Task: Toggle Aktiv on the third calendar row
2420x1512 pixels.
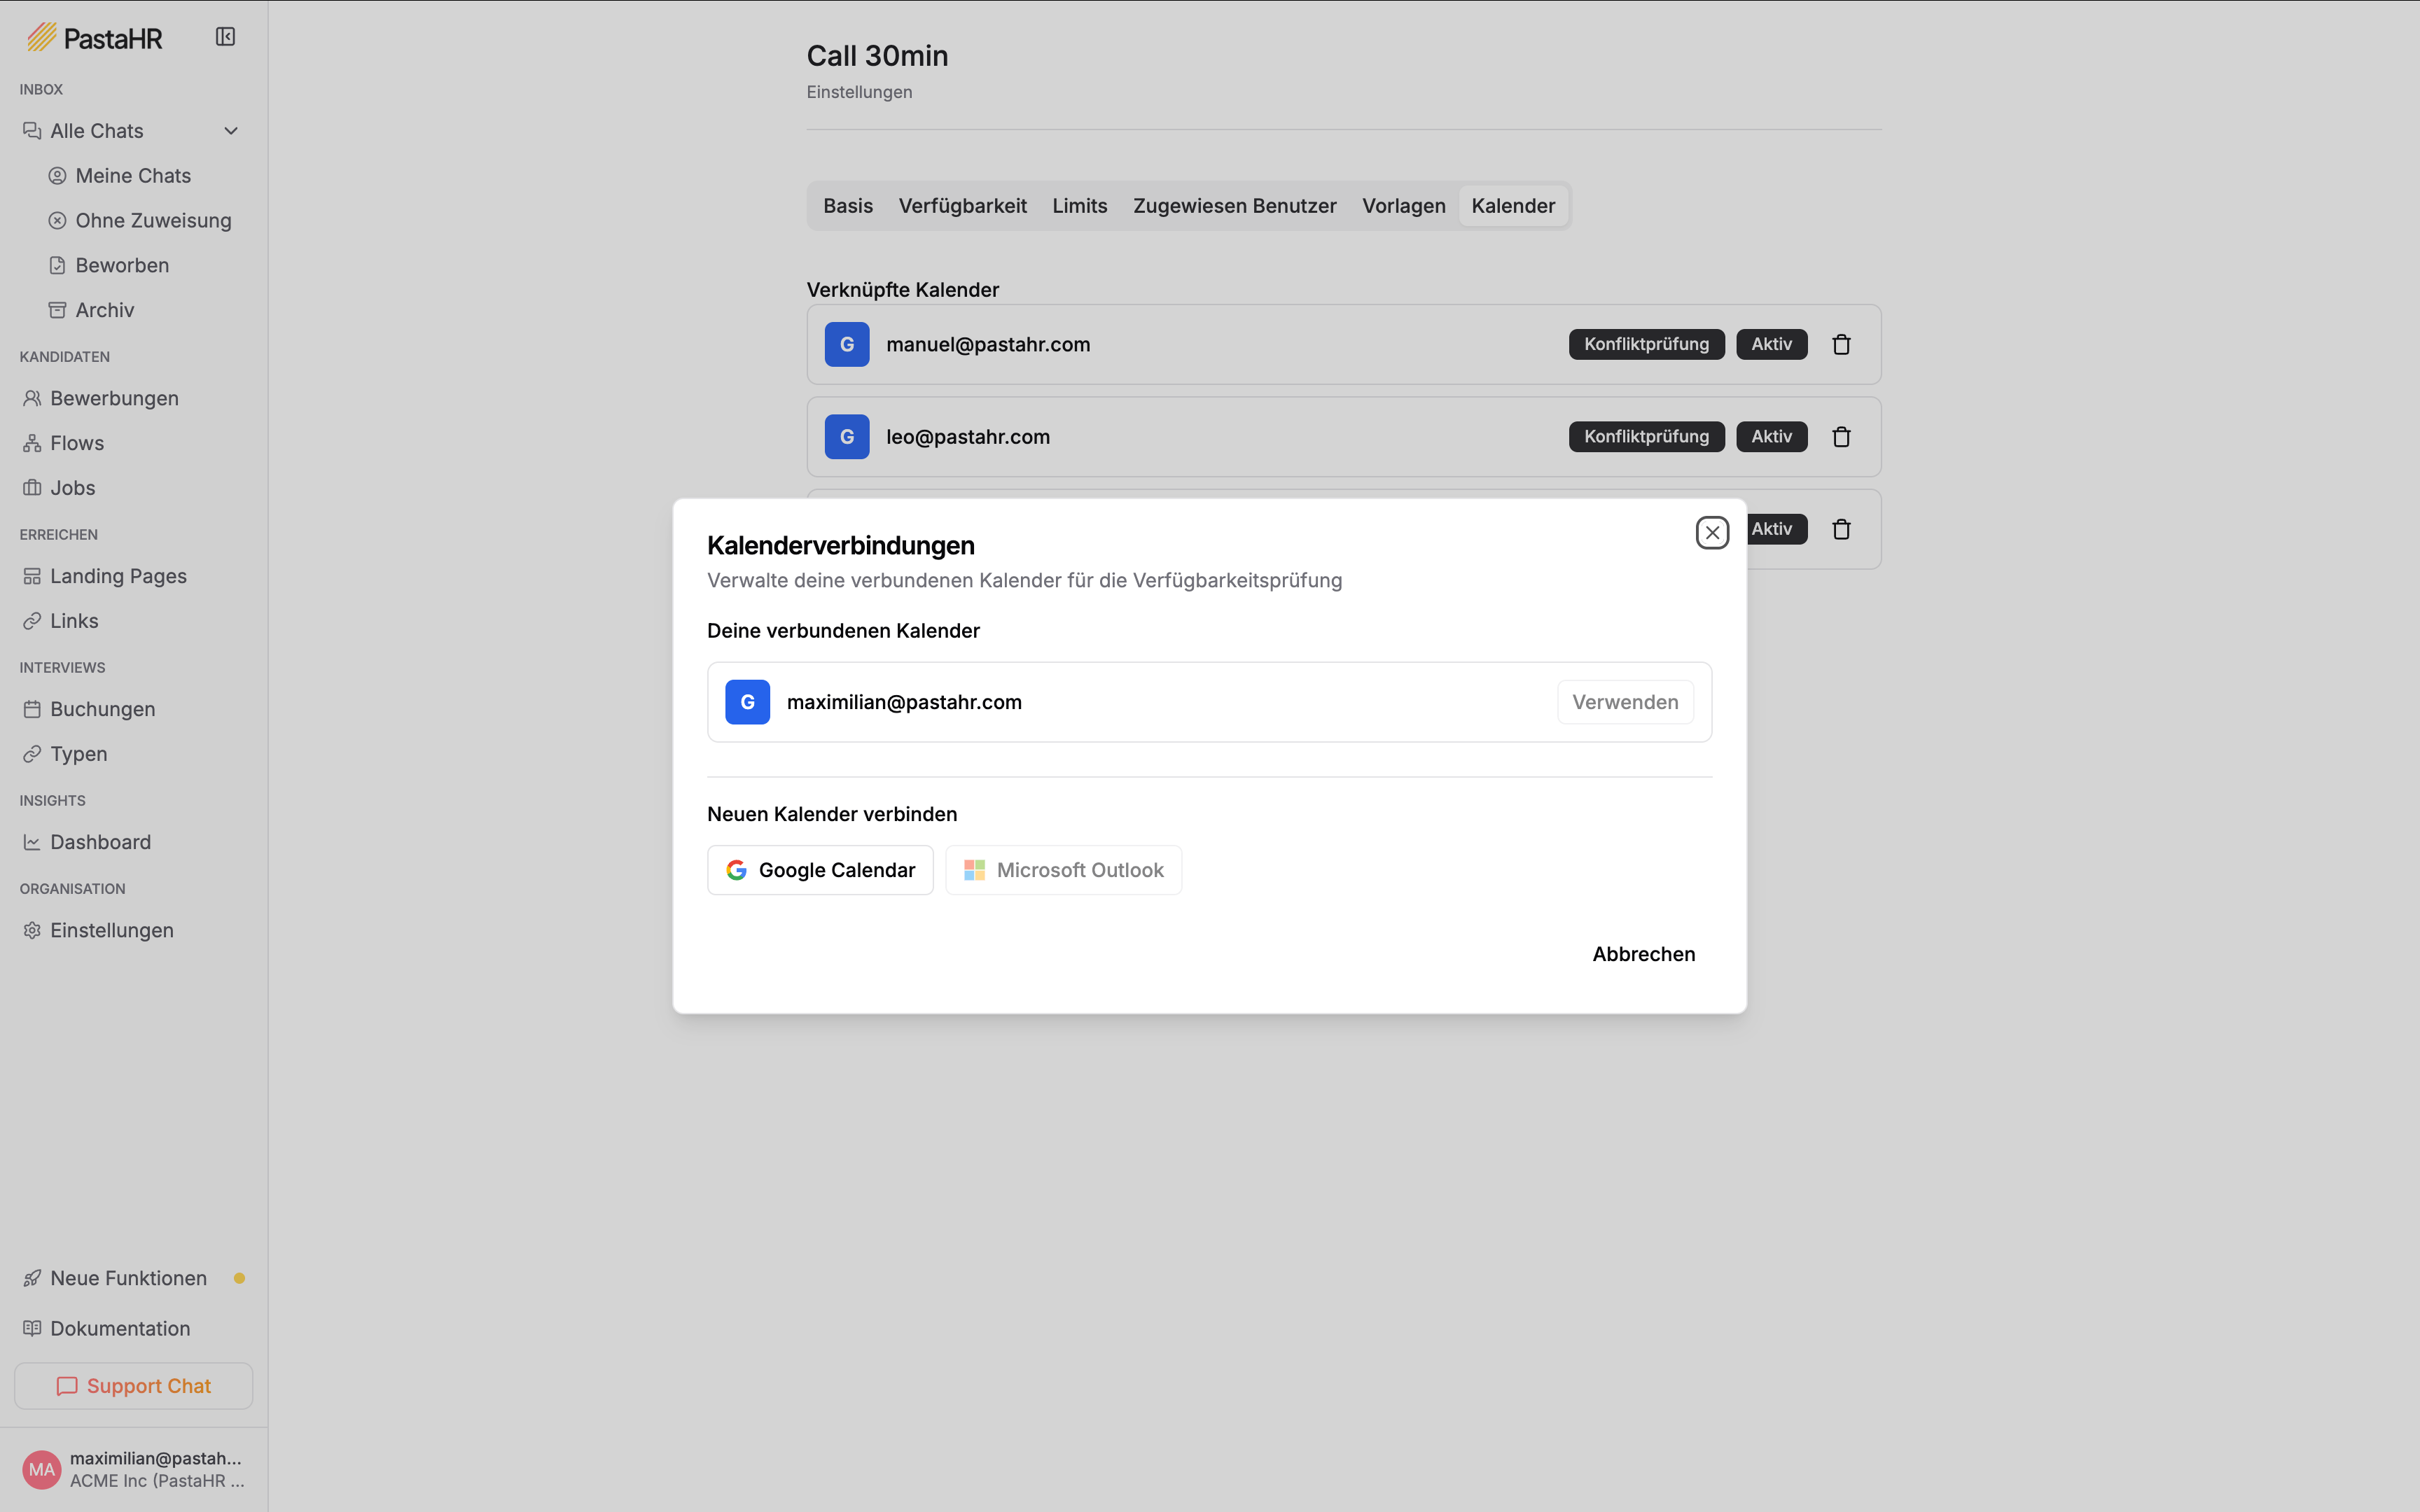Action: pos(1776,529)
